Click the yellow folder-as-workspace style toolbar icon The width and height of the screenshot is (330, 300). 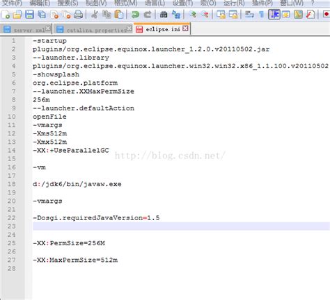[286, 15]
